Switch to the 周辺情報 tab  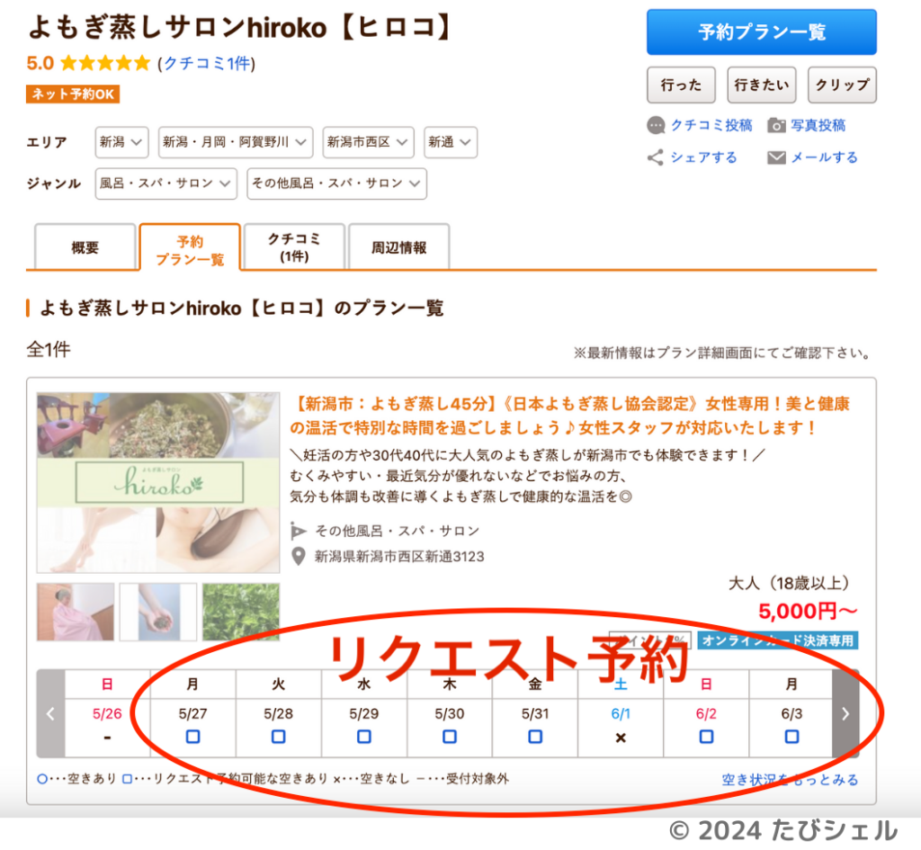(399, 246)
